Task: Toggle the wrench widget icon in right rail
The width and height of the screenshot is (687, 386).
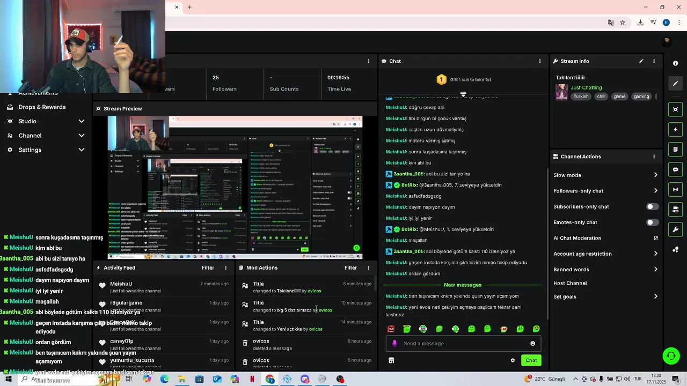Action: point(675,229)
